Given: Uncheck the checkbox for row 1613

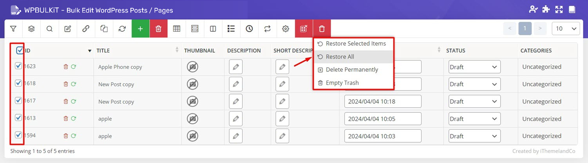Looking at the screenshot, I should coord(18,118).
